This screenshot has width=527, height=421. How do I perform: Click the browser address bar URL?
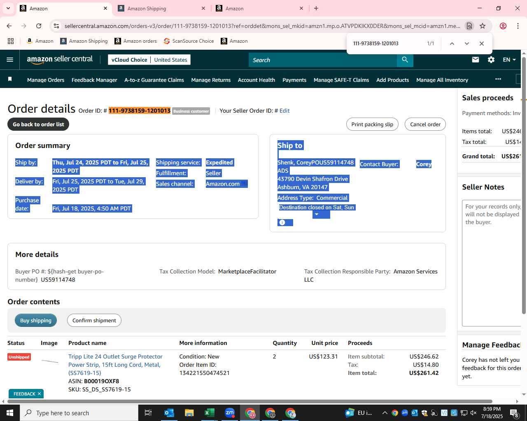262,26
